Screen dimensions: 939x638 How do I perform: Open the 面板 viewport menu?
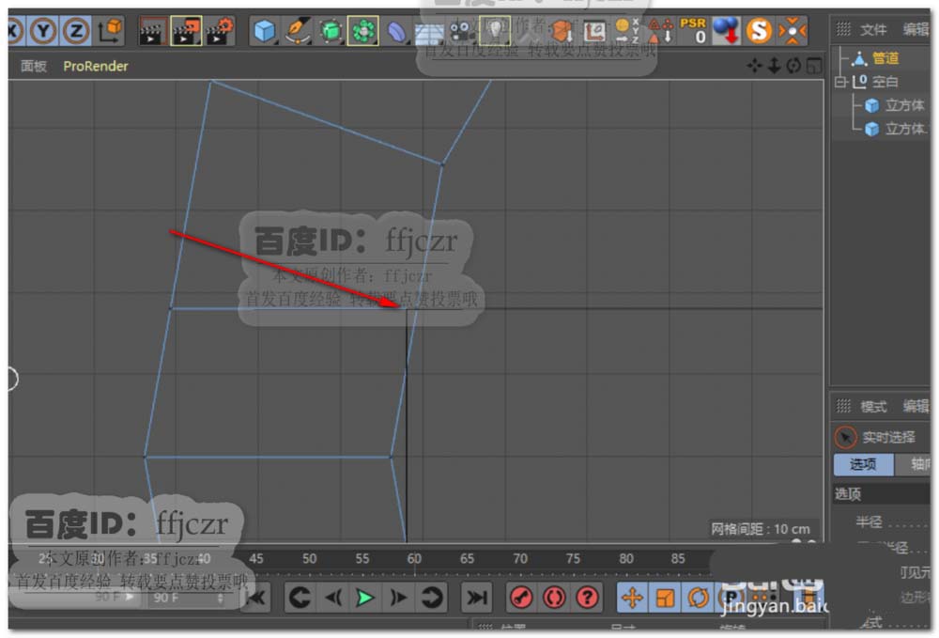point(34,66)
